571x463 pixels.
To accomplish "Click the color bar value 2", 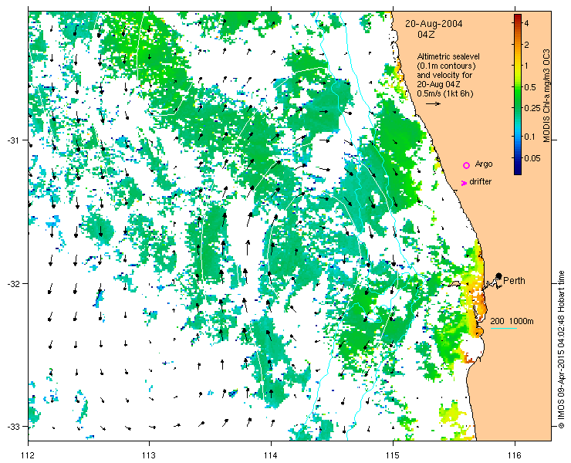I will (x=526, y=45).
